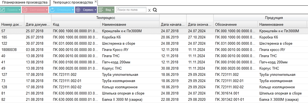Click the lines icon on Вид button
This screenshot has height=104, width=308.
coord(100,10)
